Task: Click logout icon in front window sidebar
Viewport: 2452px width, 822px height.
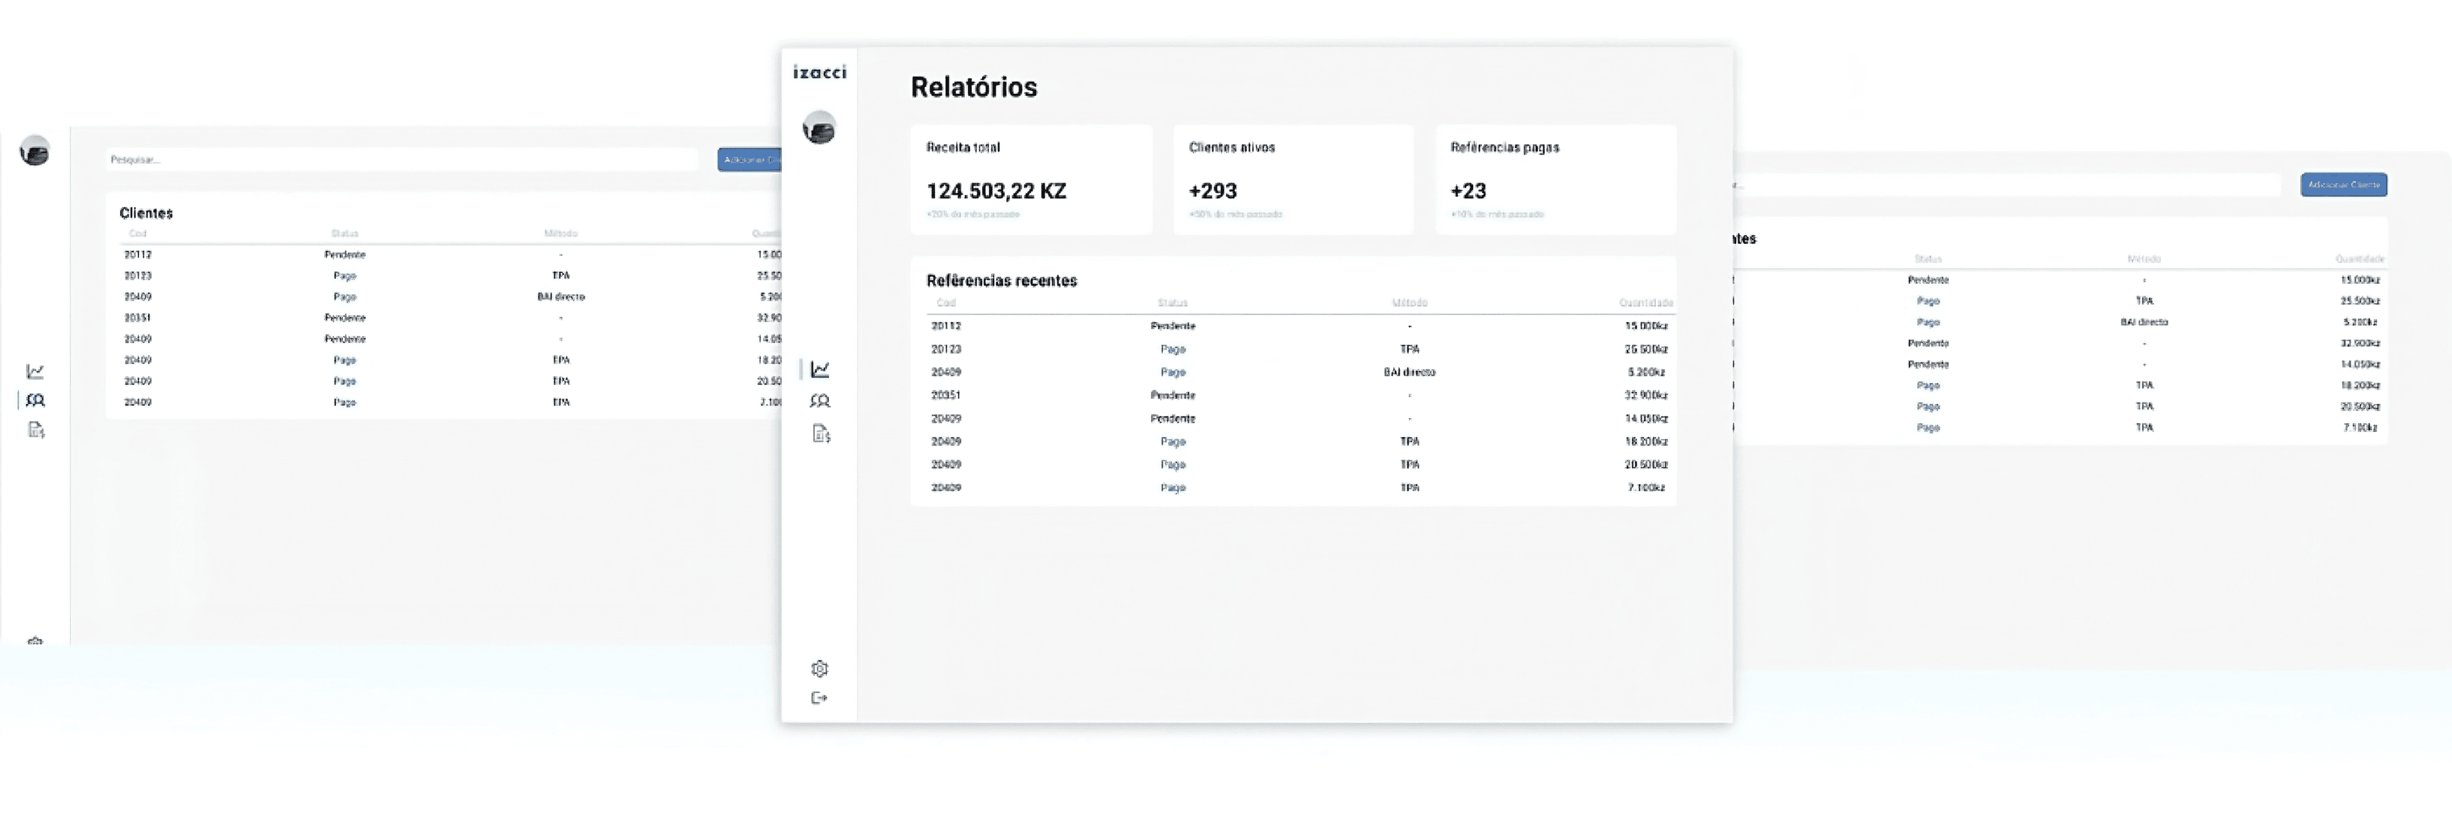Action: (819, 698)
